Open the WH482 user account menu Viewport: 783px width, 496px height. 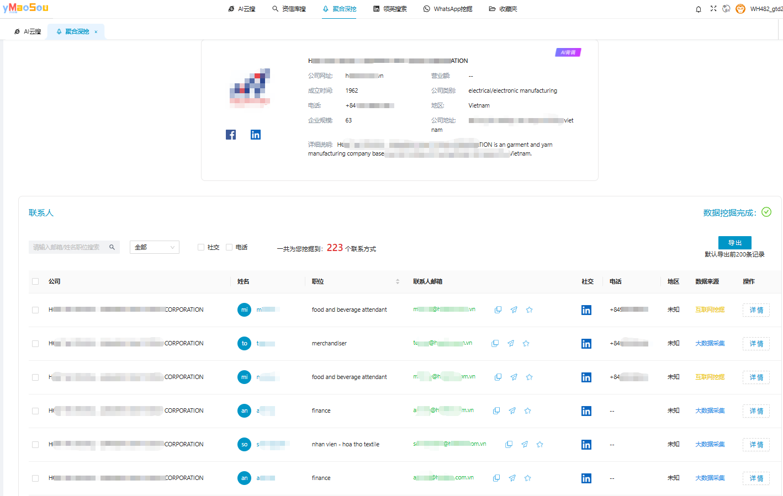pyautogui.click(x=765, y=9)
